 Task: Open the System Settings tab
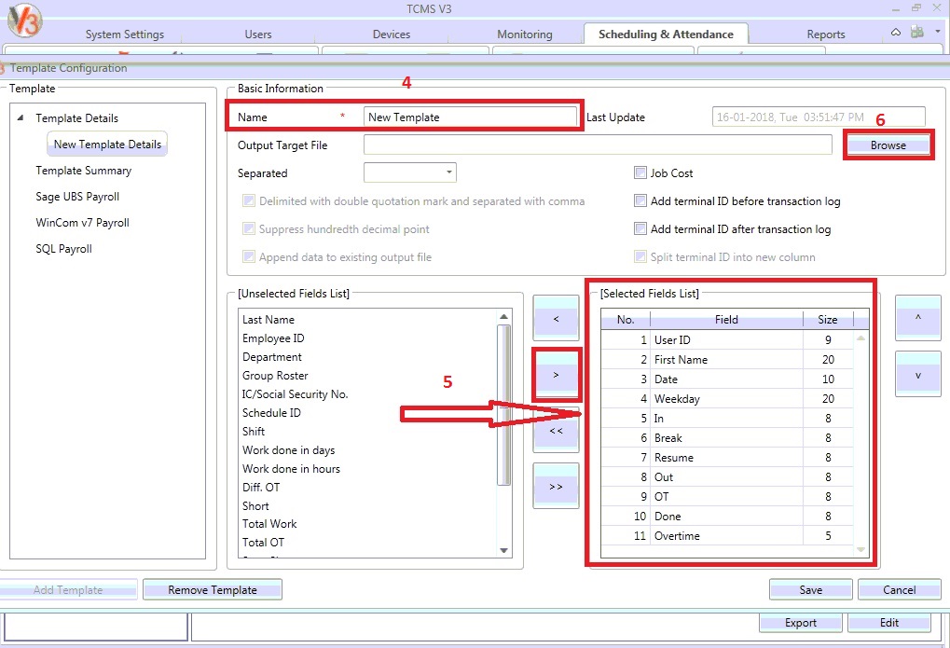(124, 34)
